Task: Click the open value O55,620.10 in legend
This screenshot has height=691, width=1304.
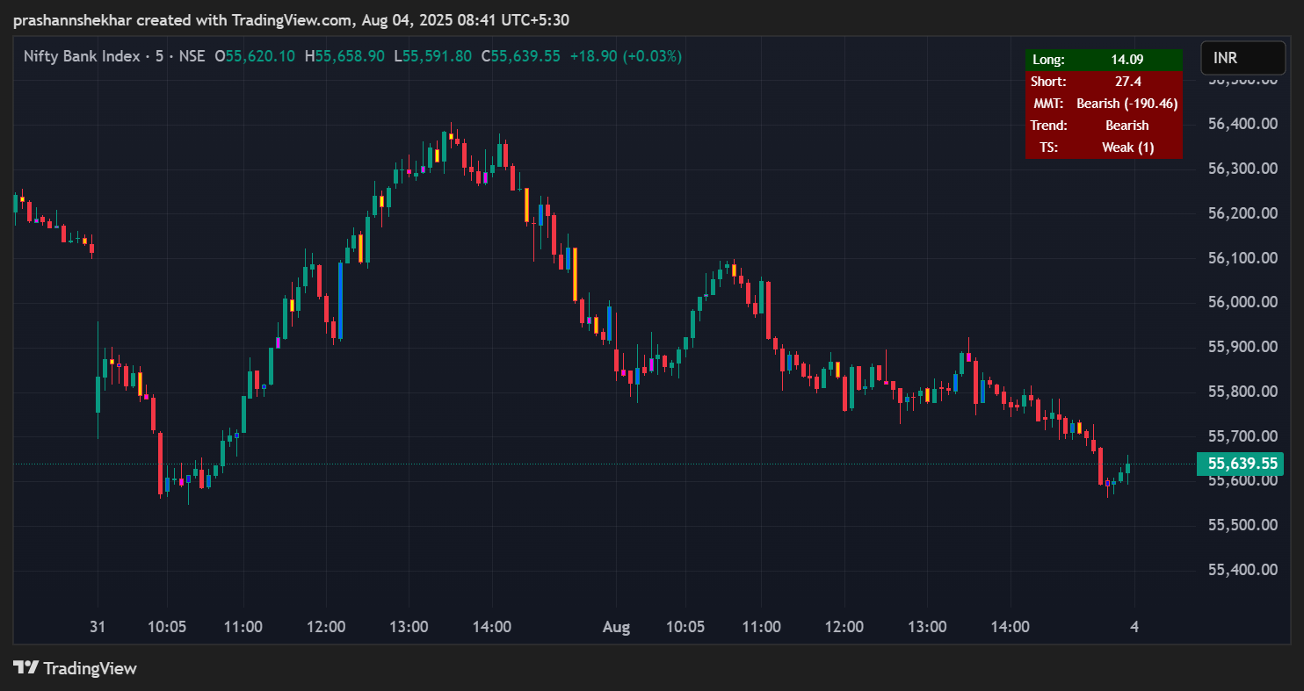Action: pyautogui.click(x=255, y=56)
